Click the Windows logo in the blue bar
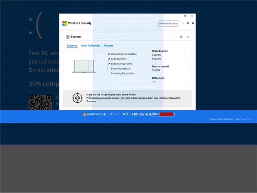257x193 pixels. 84,114
